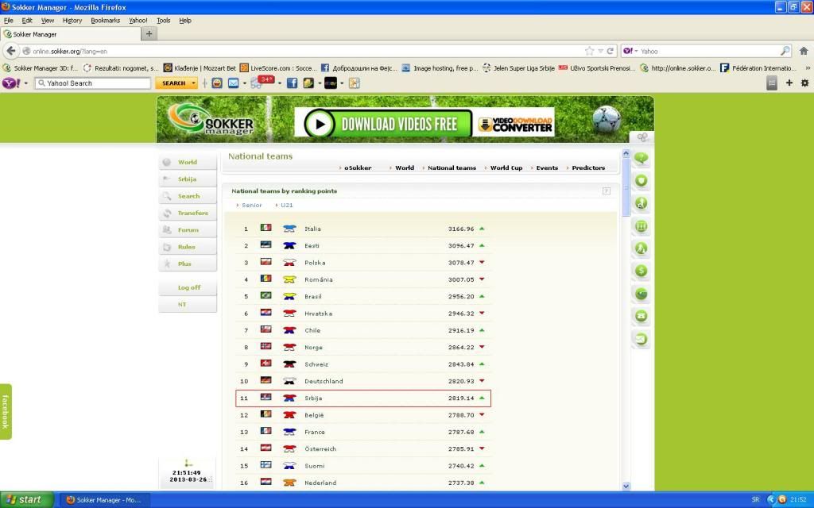Open the Yahoo toolbar list view icon
This screenshot has width=814, height=508.
(x=772, y=83)
